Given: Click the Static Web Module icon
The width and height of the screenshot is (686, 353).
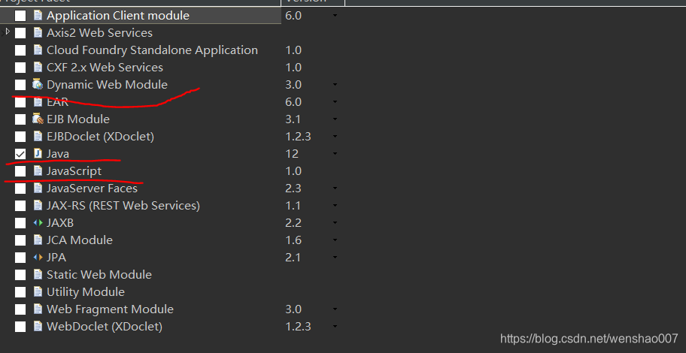Looking at the screenshot, I should 38,274.
